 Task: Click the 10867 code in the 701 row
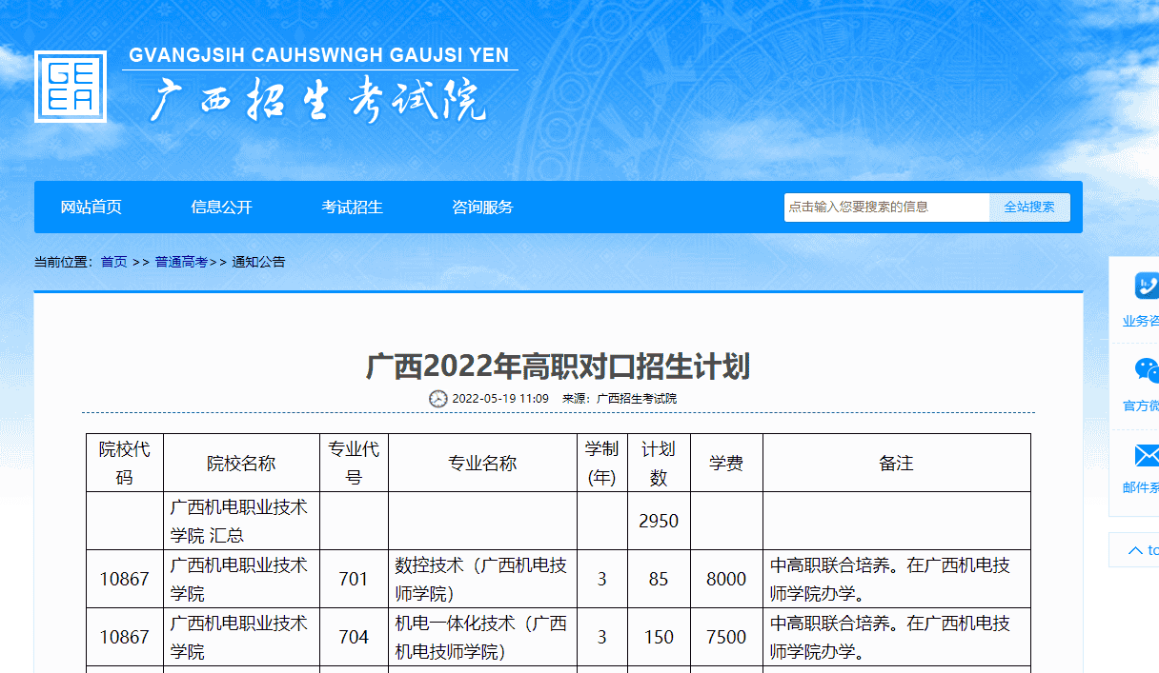(x=125, y=579)
